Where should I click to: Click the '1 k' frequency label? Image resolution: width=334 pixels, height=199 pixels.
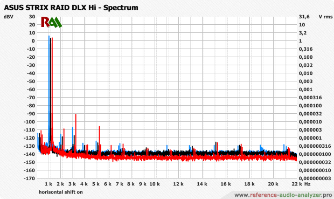coord(48,184)
